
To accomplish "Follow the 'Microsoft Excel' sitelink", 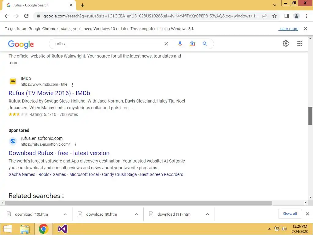I will click(84, 174).
